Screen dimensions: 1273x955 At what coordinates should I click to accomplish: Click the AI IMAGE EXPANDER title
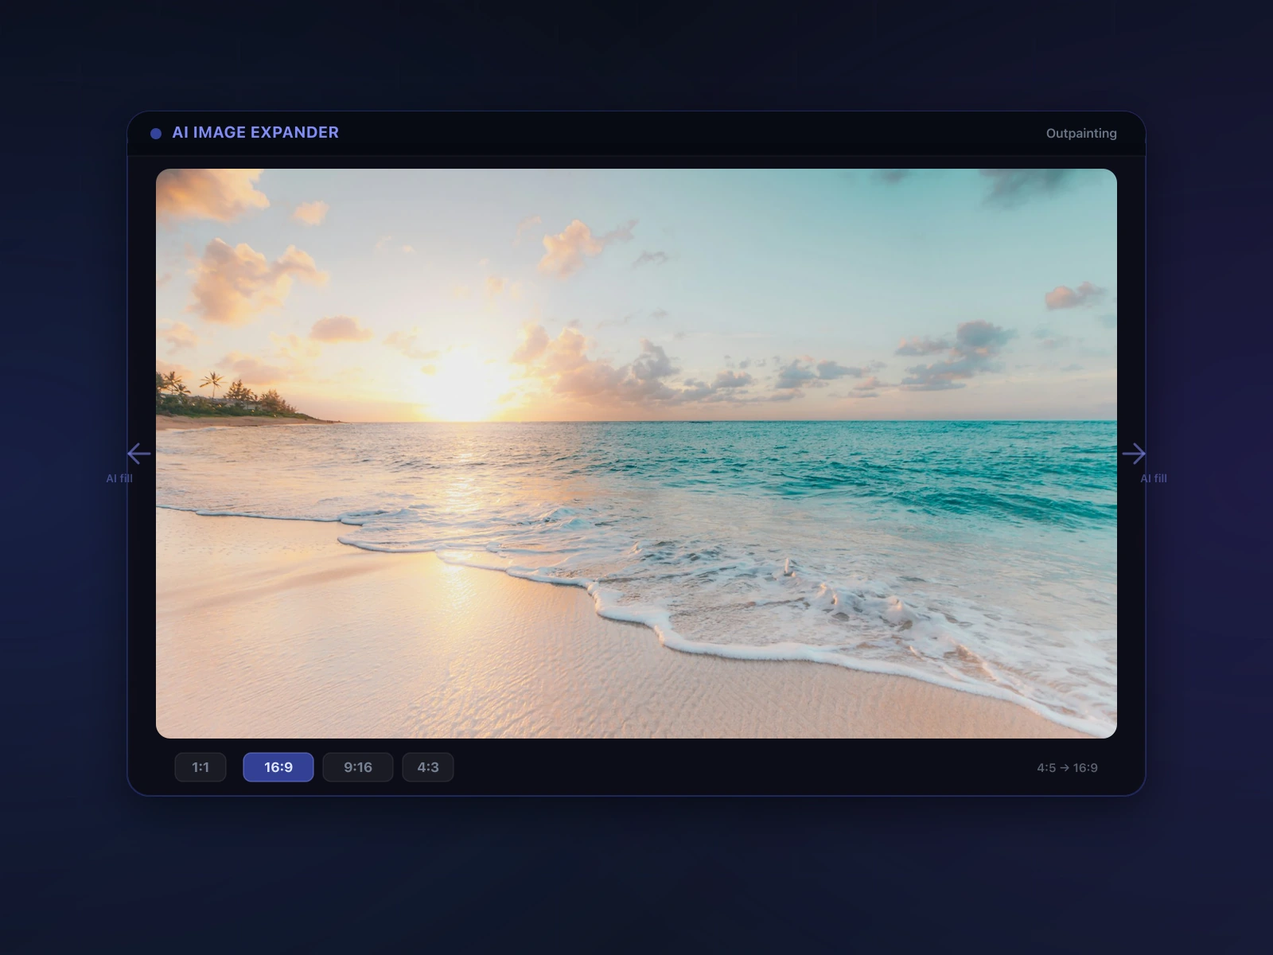pos(255,133)
